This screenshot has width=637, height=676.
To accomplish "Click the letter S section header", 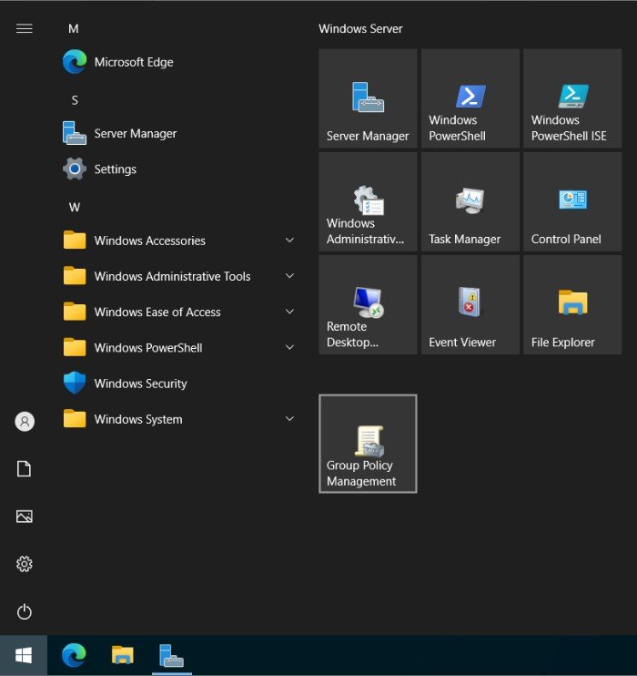I will click(x=75, y=100).
